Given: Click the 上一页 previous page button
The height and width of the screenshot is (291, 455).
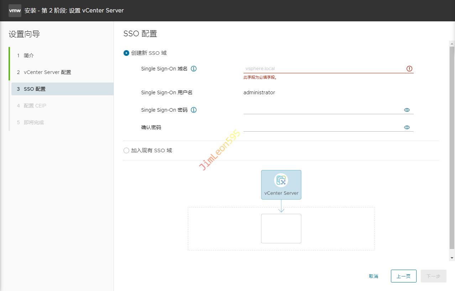Looking at the screenshot, I should (x=403, y=276).
